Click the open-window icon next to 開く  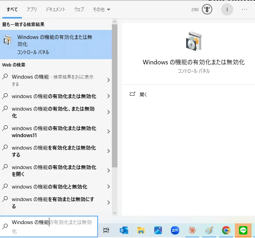[x=132, y=94]
